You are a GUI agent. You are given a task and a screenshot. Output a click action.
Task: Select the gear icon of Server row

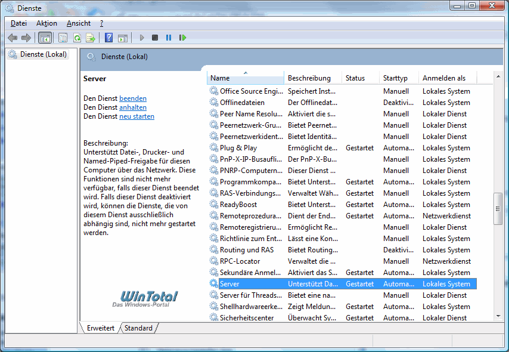coord(213,283)
